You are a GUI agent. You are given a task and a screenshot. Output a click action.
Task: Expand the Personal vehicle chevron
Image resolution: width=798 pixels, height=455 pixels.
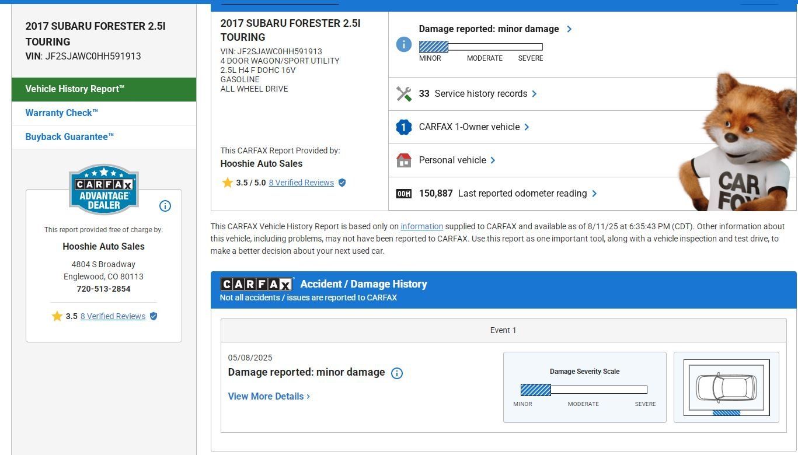tap(493, 160)
